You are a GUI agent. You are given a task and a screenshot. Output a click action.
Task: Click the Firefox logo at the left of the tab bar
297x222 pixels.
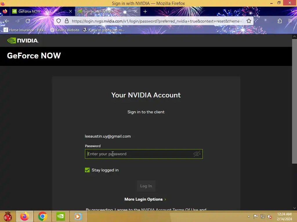point(5,11)
